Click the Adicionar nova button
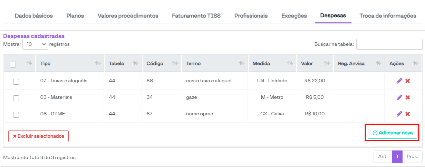 coord(393,133)
